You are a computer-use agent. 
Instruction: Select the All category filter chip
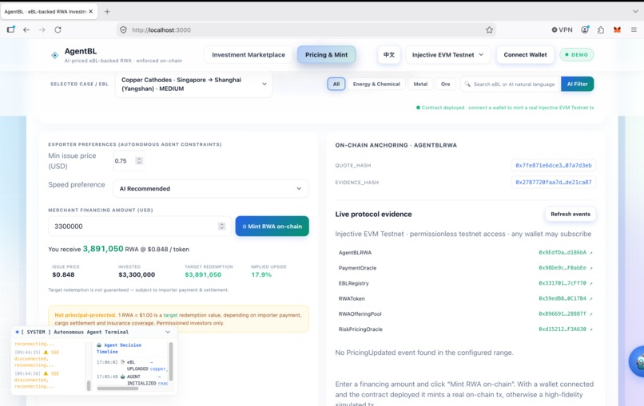click(336, 84)
